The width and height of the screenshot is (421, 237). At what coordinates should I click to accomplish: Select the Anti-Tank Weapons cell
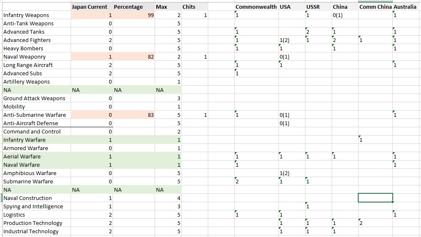[29, 24]
